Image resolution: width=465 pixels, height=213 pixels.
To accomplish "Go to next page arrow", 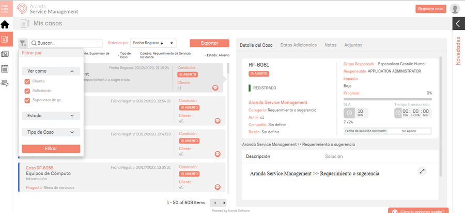I will pyautogui.click(x=224, y=203).
